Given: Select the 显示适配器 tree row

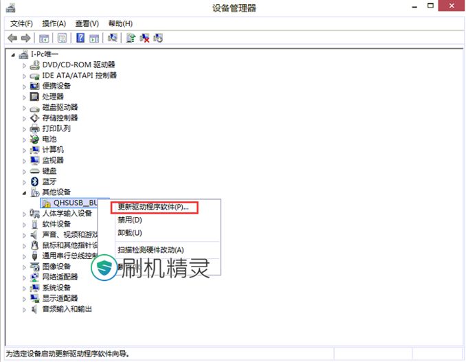Looking at the screenshot, I should point(60,298).
